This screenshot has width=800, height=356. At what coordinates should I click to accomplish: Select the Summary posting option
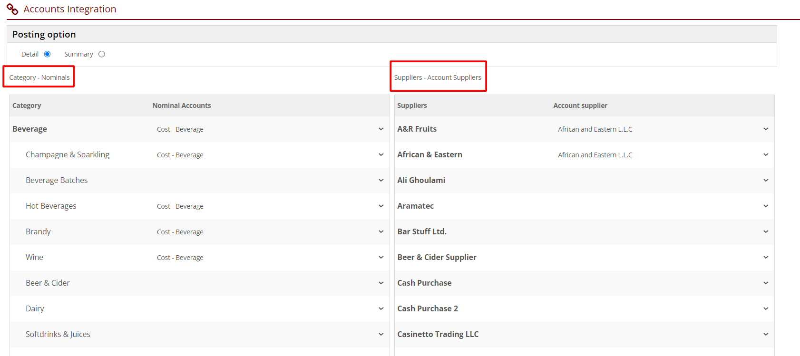[x=101, y=54]
